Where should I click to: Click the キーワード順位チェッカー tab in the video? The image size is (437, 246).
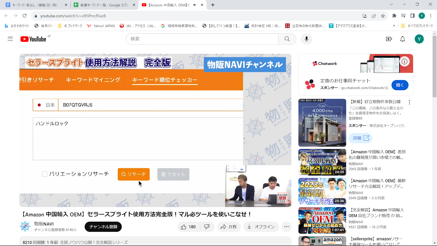point(165,80)
